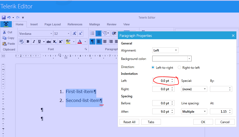Open the undo history dropdown arrow
This screenshot has height=137, width=239.
click(x=13, y=18)
